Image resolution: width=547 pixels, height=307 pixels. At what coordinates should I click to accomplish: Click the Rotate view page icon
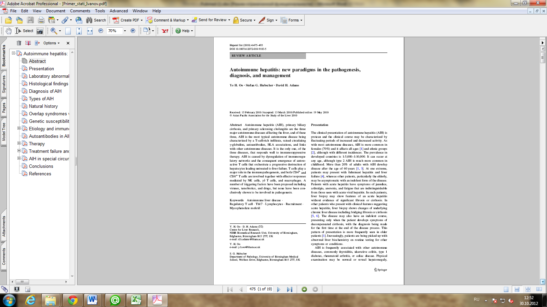(147, 31)
